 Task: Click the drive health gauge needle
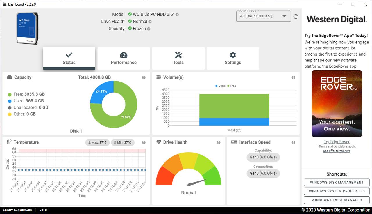[x=197, y=183]
